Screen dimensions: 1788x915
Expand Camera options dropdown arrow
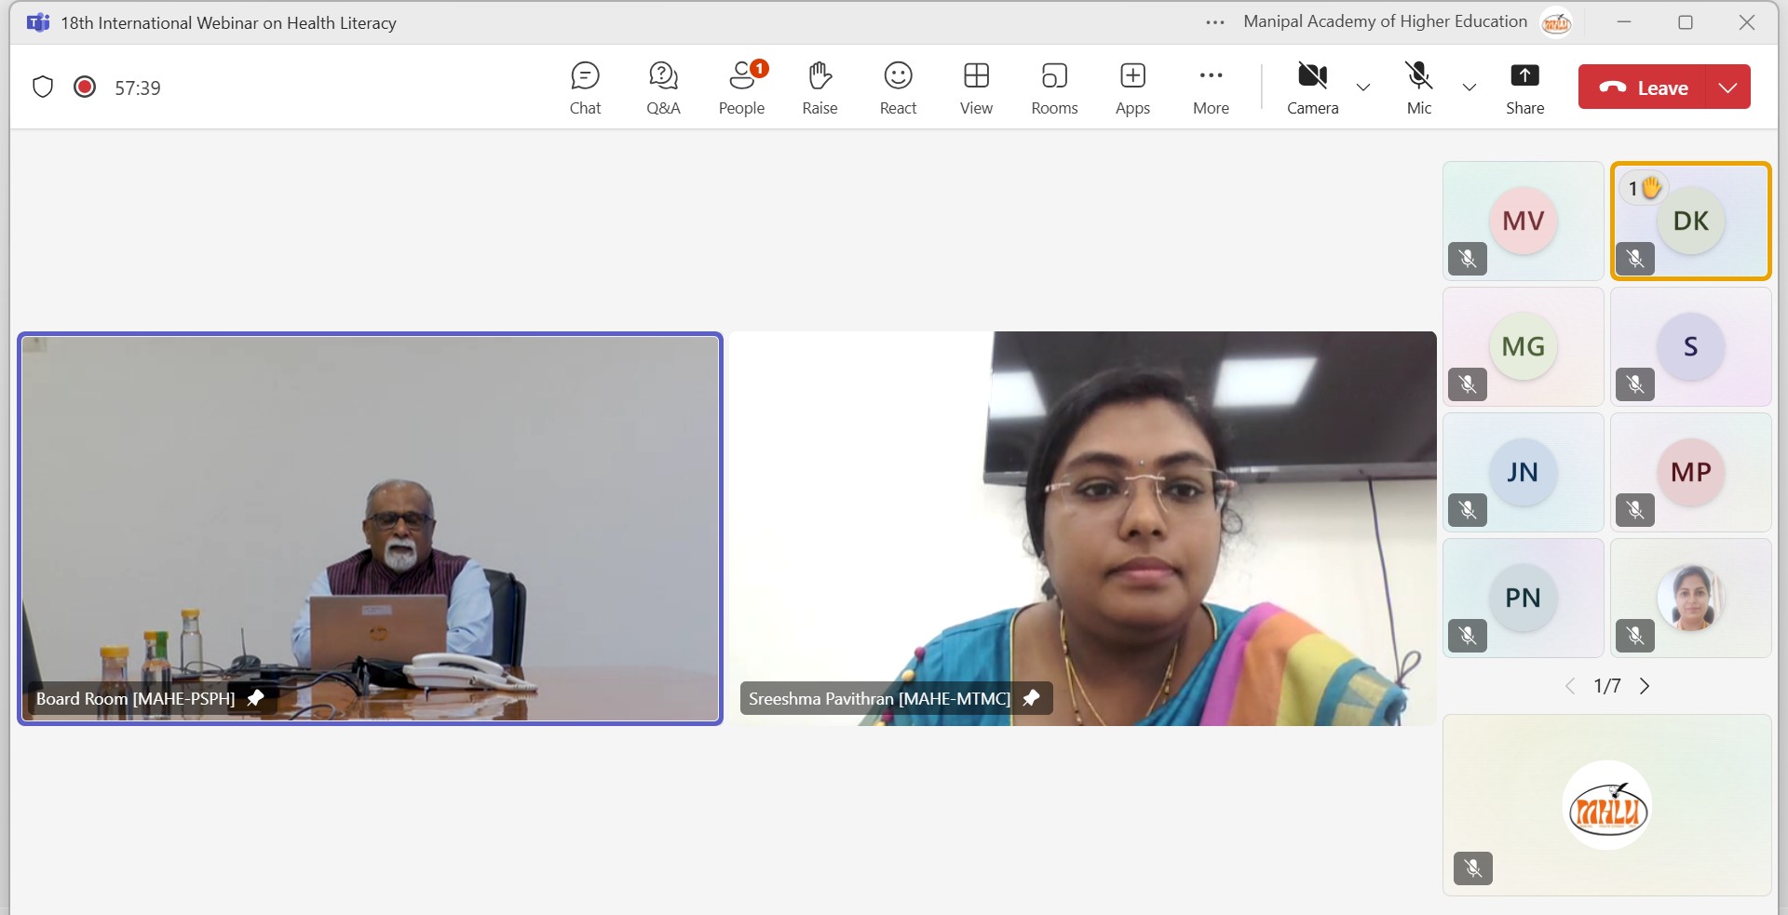[x=1363, y=87]
